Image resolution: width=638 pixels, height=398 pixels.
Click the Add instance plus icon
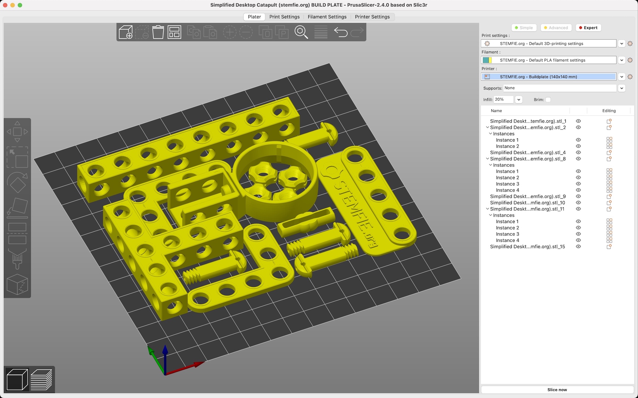pos(230,32)
